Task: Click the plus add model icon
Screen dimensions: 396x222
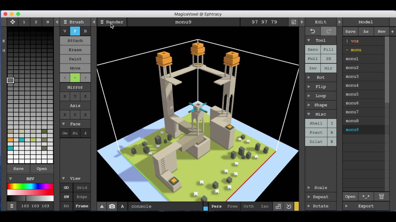Action: [392, 31]
